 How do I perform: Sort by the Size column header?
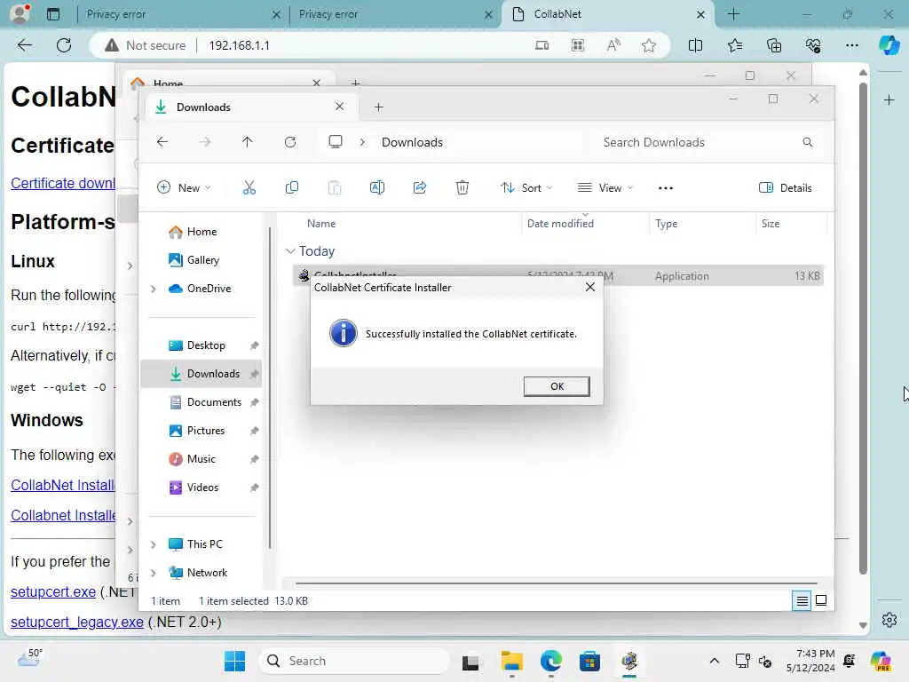coord(771,223)
